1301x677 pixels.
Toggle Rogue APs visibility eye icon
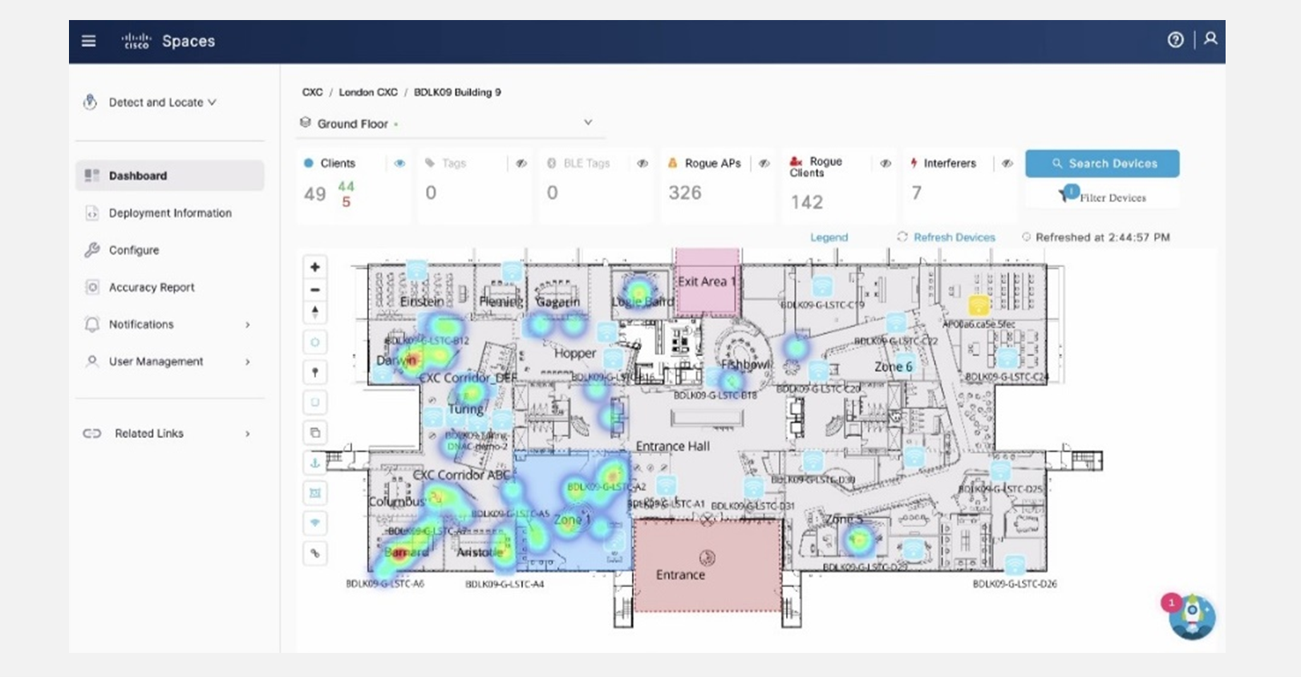pos(764,164)
